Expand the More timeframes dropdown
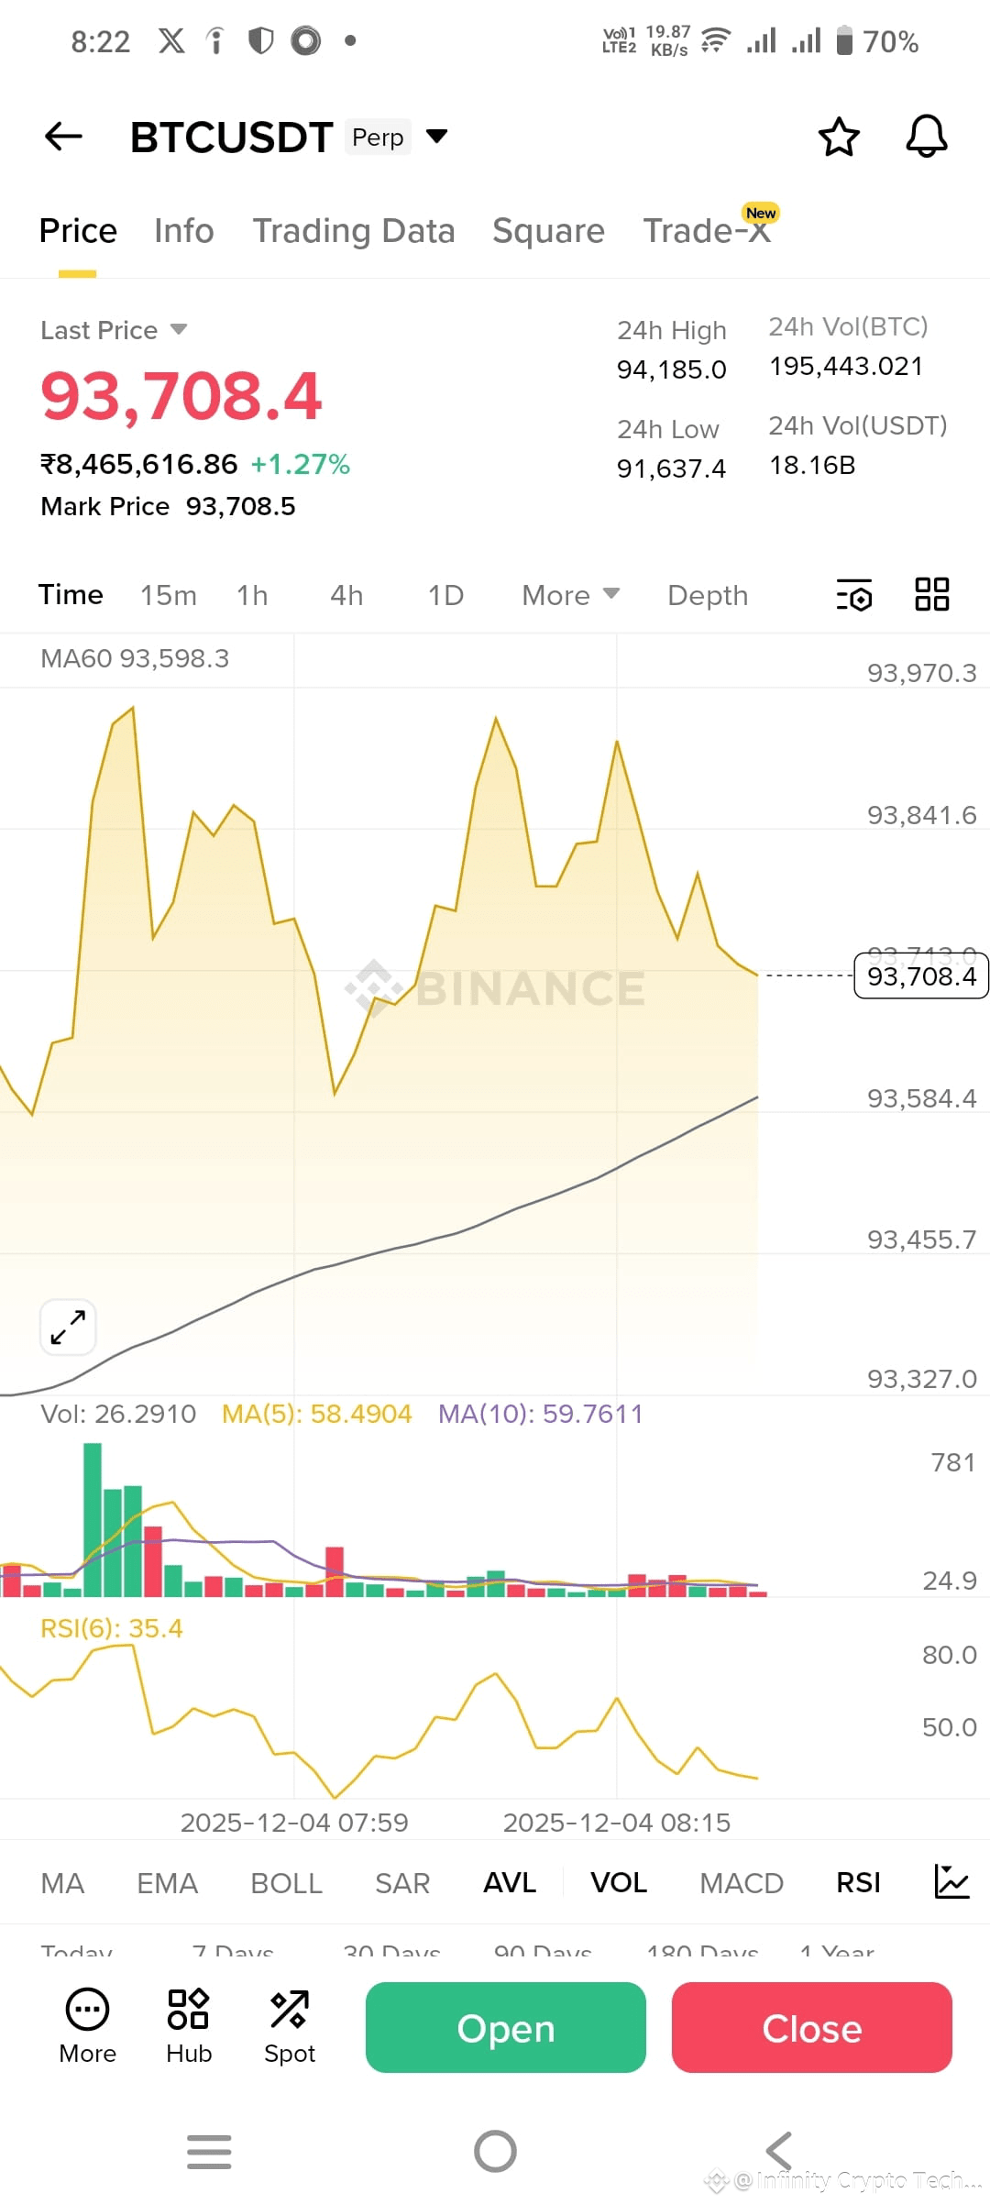 click(570, 595)
